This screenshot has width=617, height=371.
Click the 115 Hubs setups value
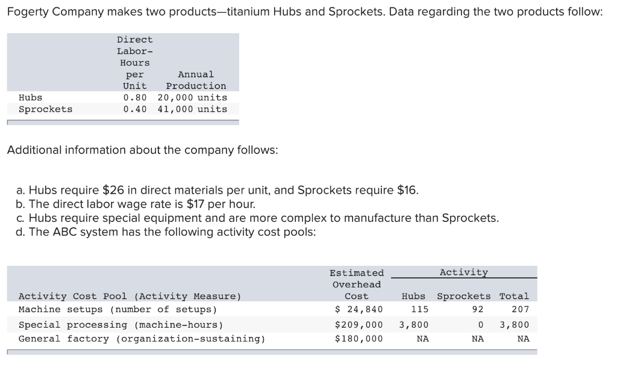419,309
